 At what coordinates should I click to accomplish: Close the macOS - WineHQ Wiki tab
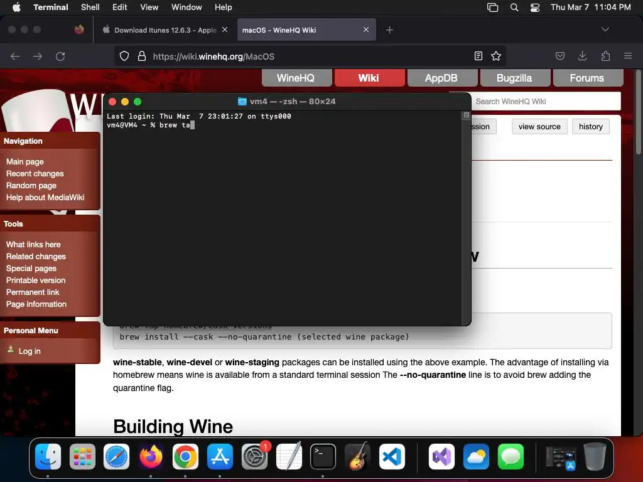pos(366,29)
